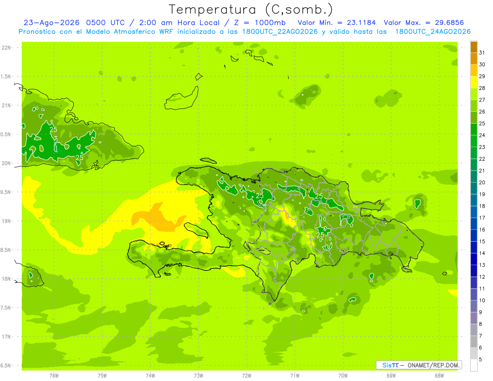Click the '18N' latitude label
The height and width of the screenshot is (381, 493).
pyautogui.click(x=7, y=279)
